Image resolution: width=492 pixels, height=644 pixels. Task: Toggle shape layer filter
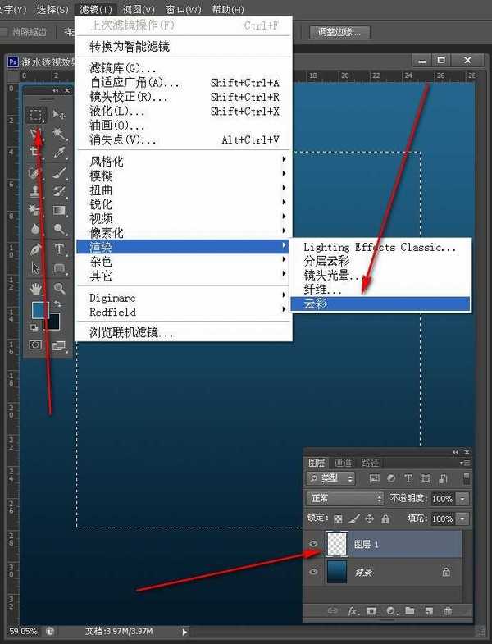point(426,478)
